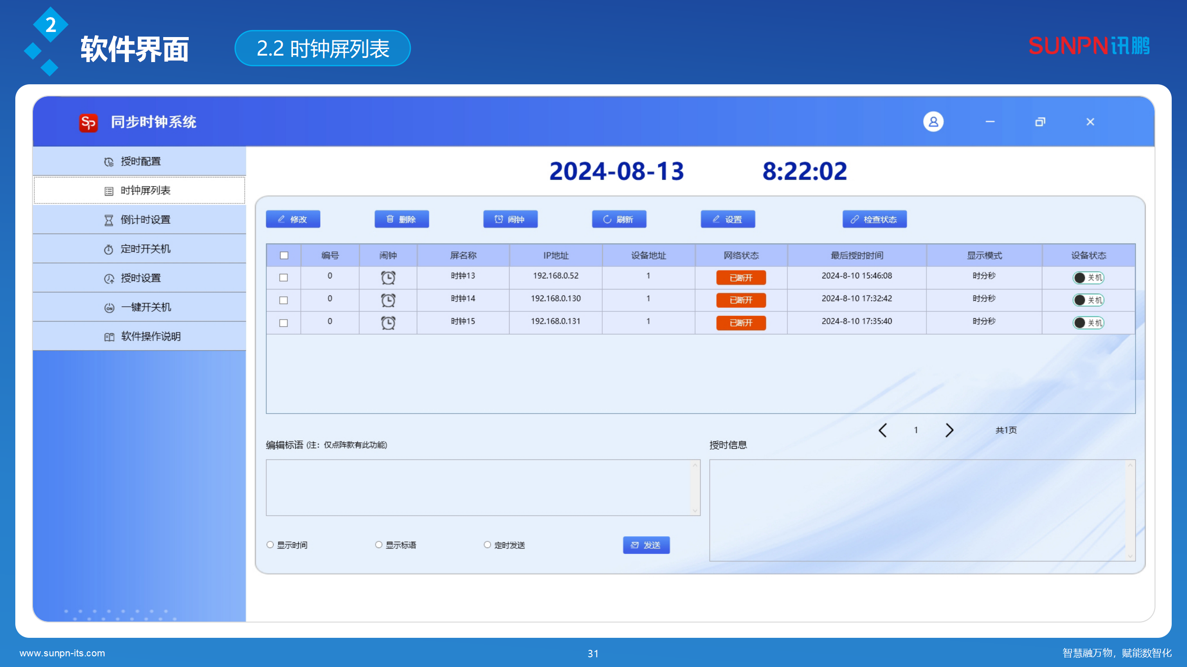
Task: Click the clock icon beside 授时配置
Action: (x=108, y=161)
